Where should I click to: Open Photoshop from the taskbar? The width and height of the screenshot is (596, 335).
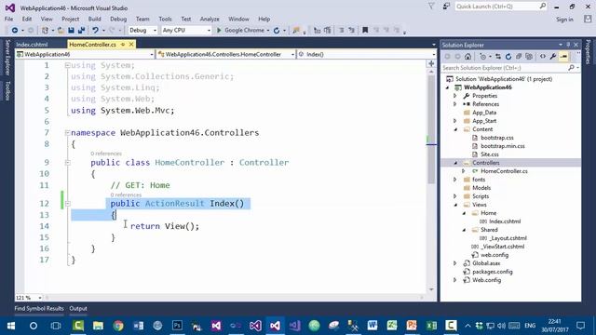click(x=177, y=326)
